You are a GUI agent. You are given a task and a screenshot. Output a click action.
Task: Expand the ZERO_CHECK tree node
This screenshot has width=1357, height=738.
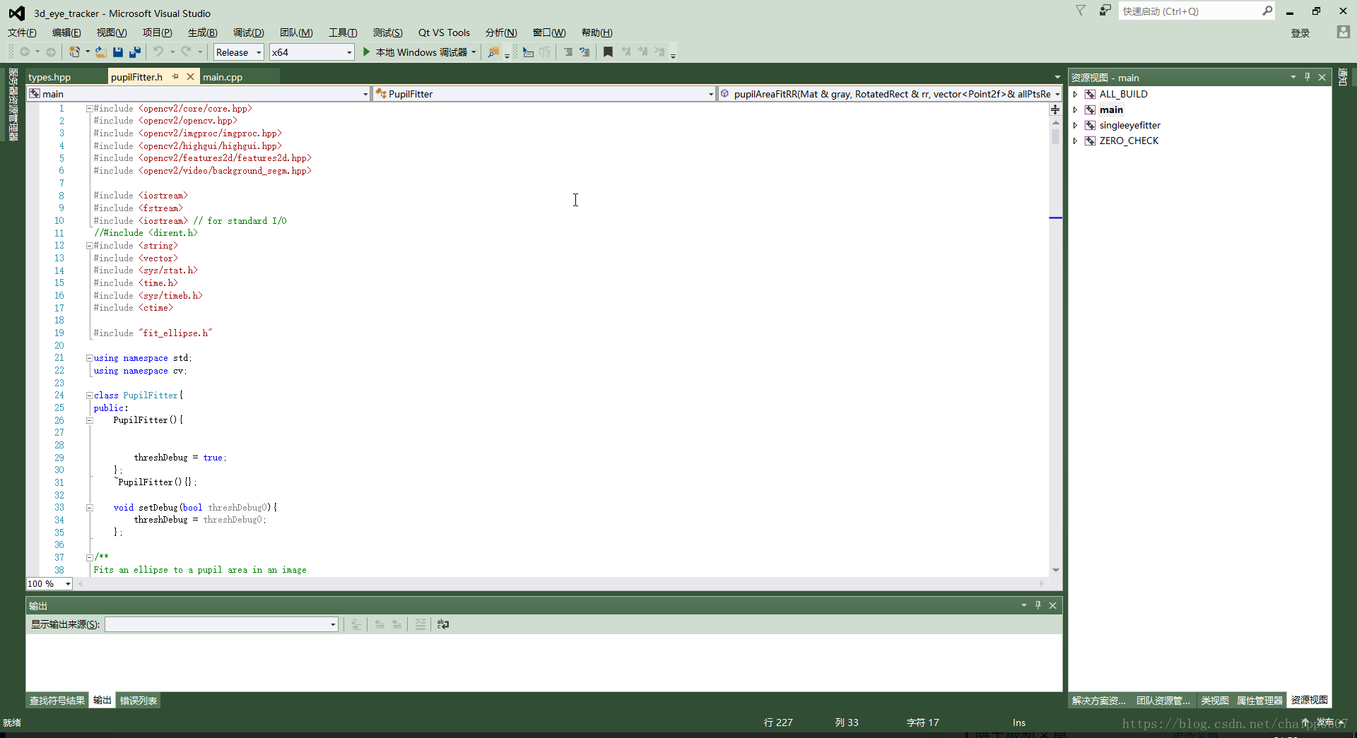click(1075, 141)
